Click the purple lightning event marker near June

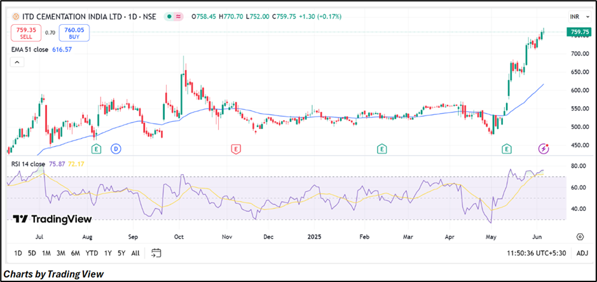[544, 149]
